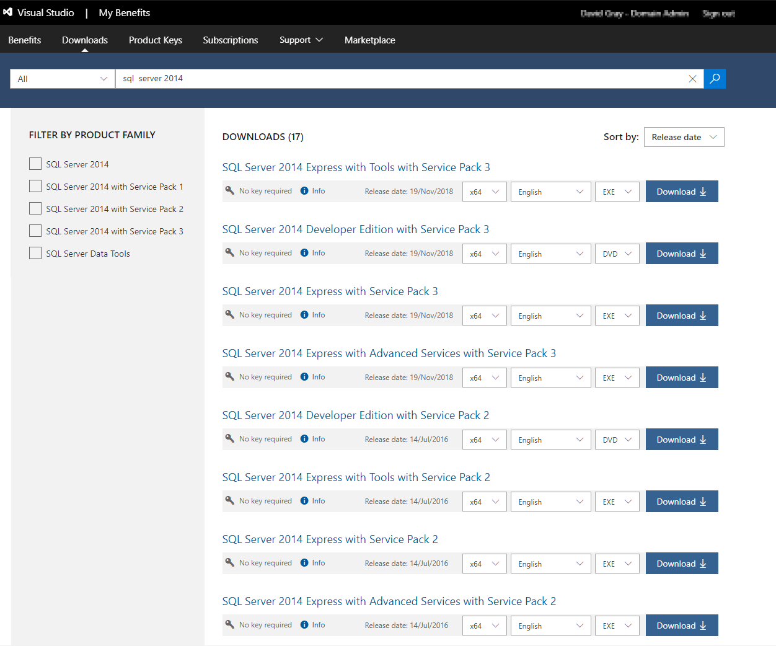The image size is (776, 646).
Task: Click the Sign out link
Action: pos(719,13)
